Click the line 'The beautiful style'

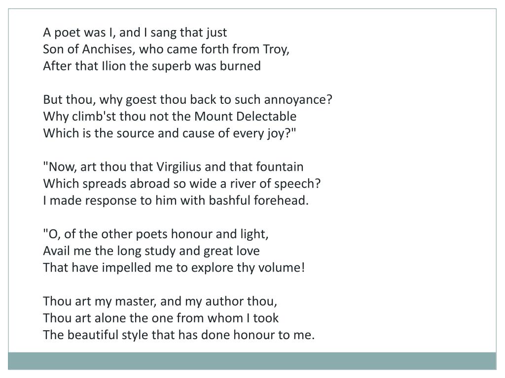(x=179, y=335)
